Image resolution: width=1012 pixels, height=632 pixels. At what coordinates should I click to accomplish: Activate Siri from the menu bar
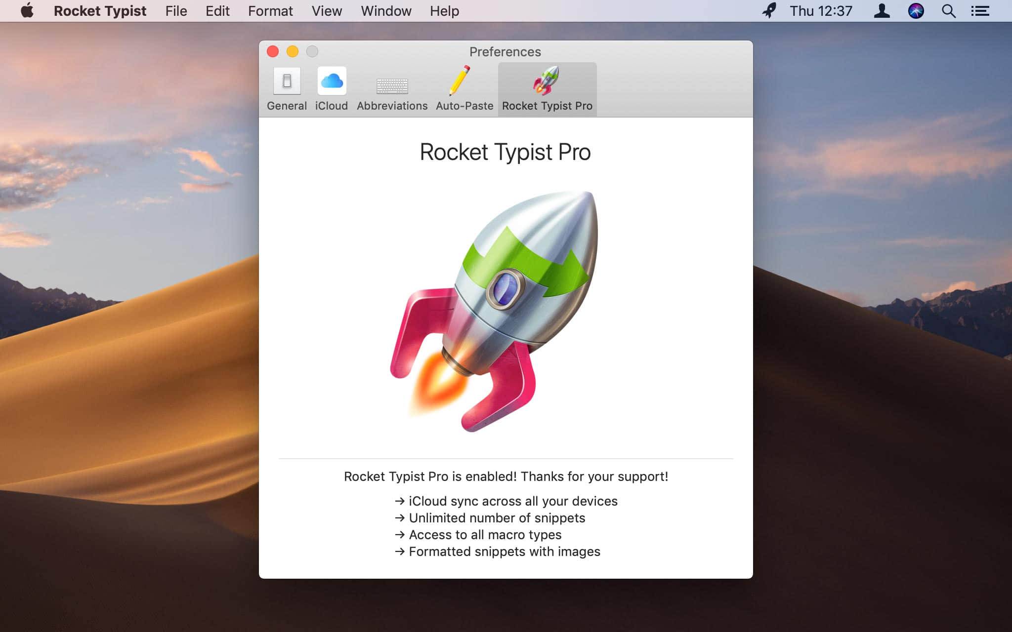916,11
